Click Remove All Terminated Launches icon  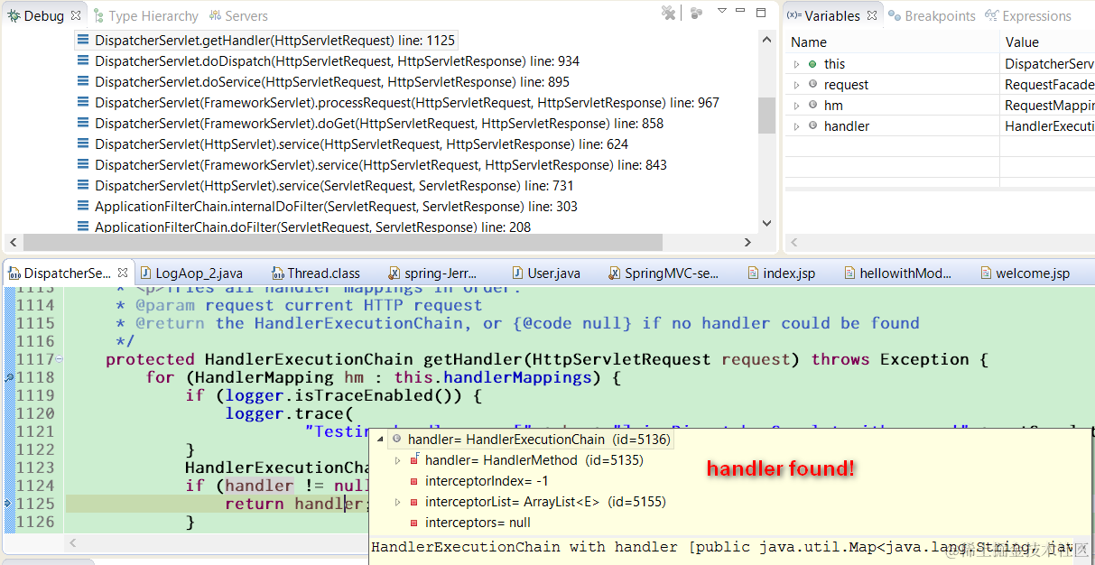pyautogui.click(x=668, y=13)
